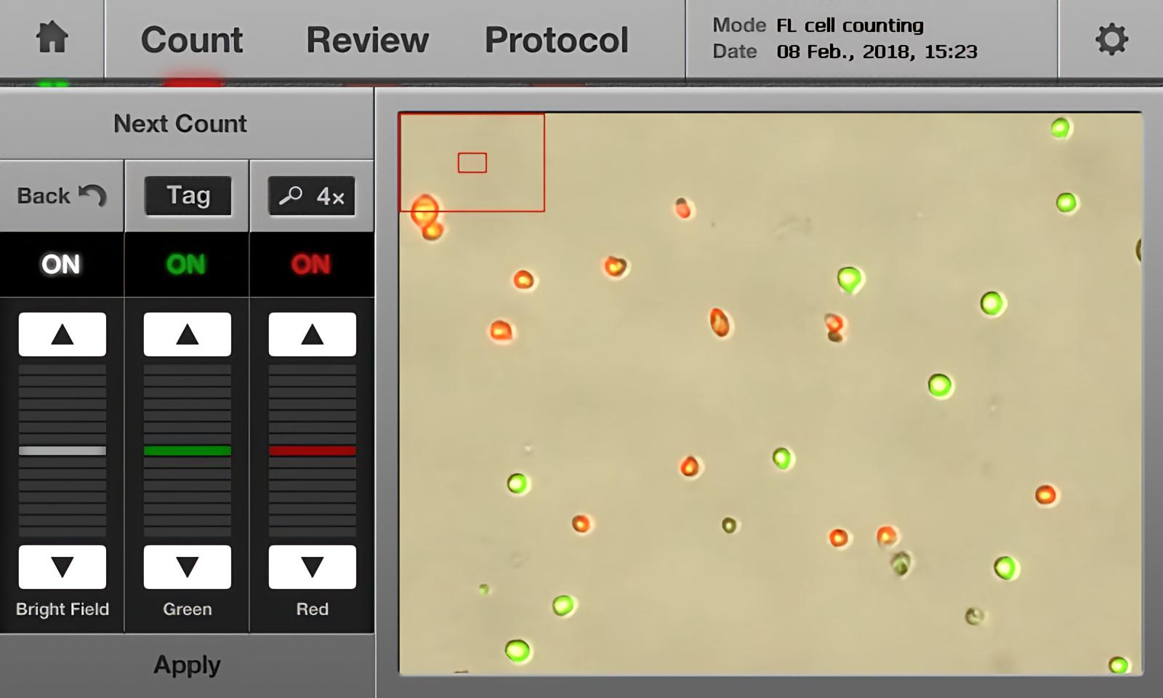Decrease Bright Field intensity down arrow
Screen dimensions: 1163x698
click(63, 566)
